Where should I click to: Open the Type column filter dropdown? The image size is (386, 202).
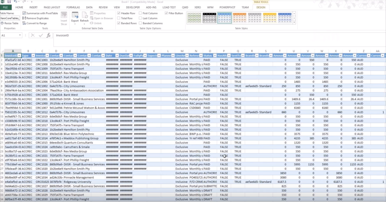[33, 56]
